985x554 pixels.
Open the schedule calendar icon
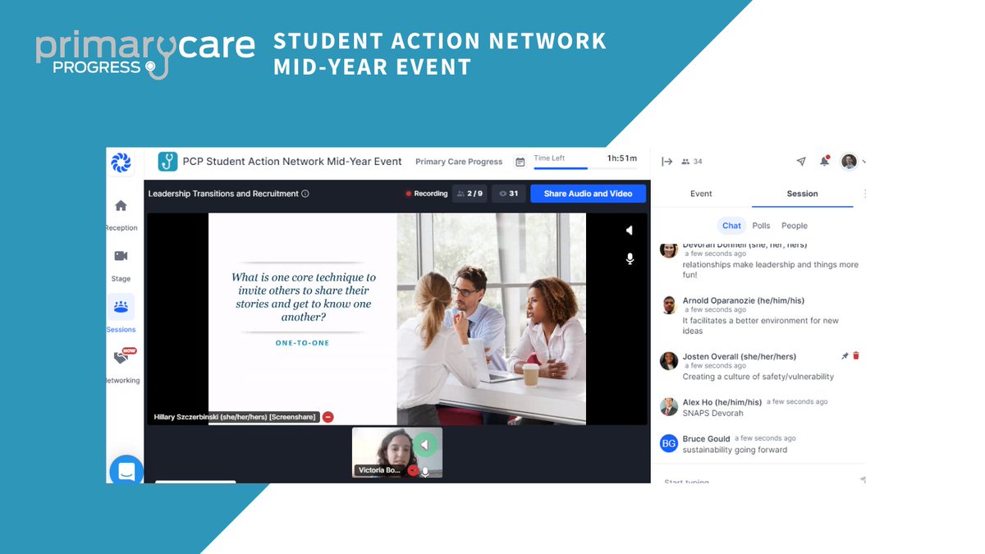pos(520,162)
